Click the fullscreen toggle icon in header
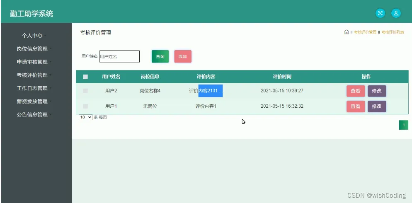The image size is (412, 203). 380,13
